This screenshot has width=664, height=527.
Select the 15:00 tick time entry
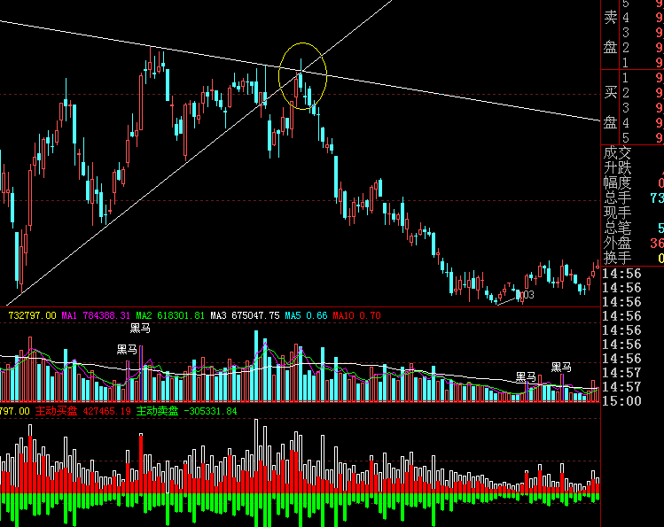click(x=621, y=401)
